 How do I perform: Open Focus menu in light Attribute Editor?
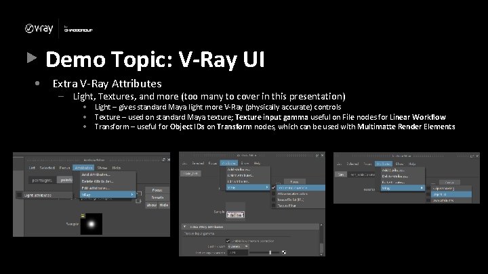[x=64, y=168]
